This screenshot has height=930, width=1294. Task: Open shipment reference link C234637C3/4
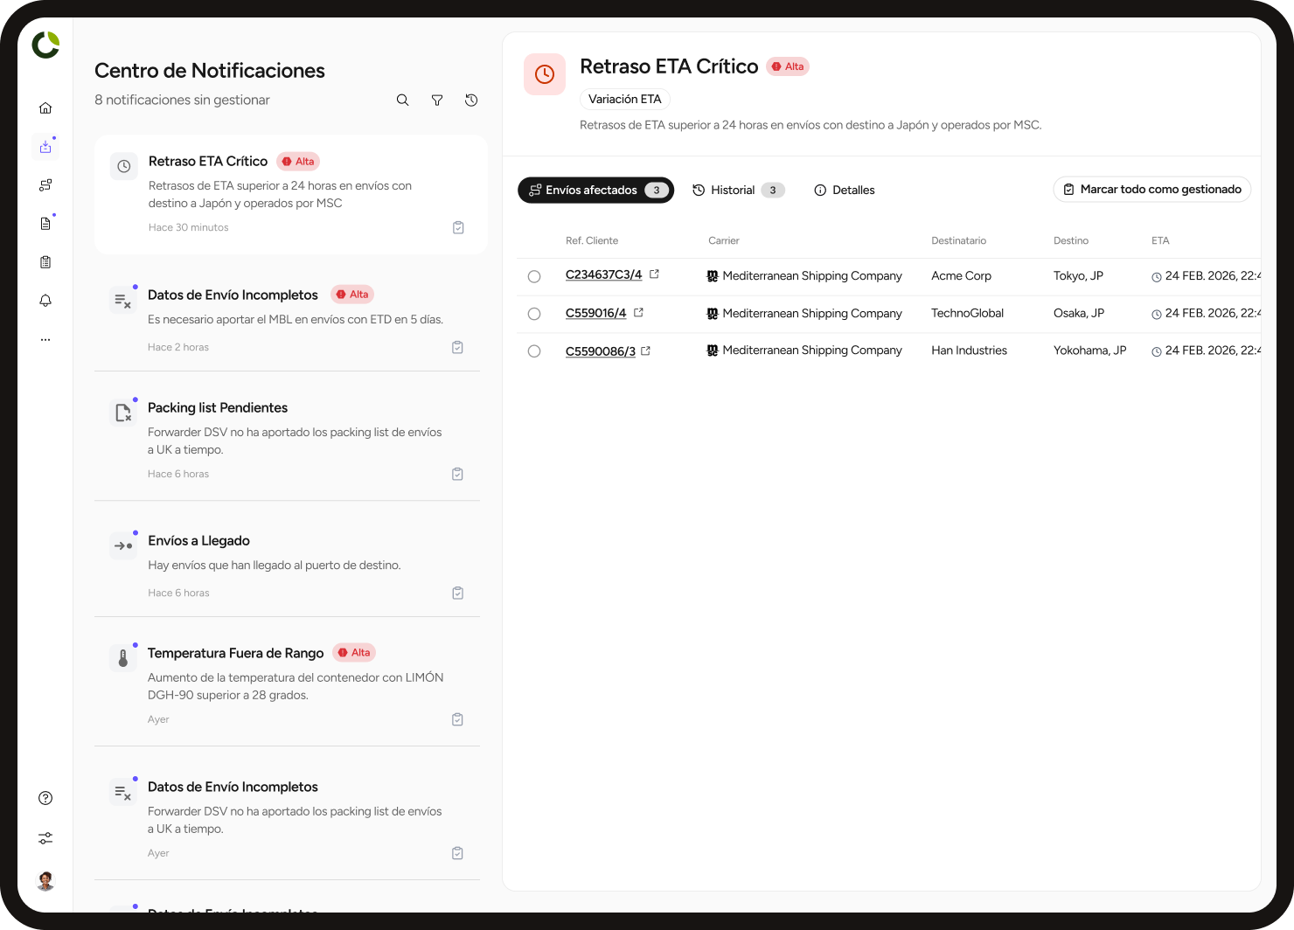pos(603,274)
